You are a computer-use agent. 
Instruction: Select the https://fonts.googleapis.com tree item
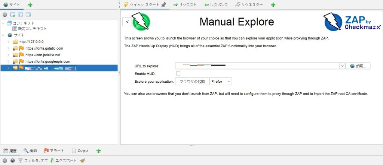tap(48, 61)
